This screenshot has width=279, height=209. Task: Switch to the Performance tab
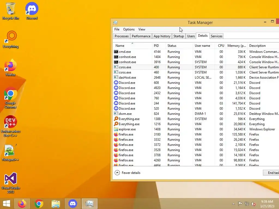point(141,36)
